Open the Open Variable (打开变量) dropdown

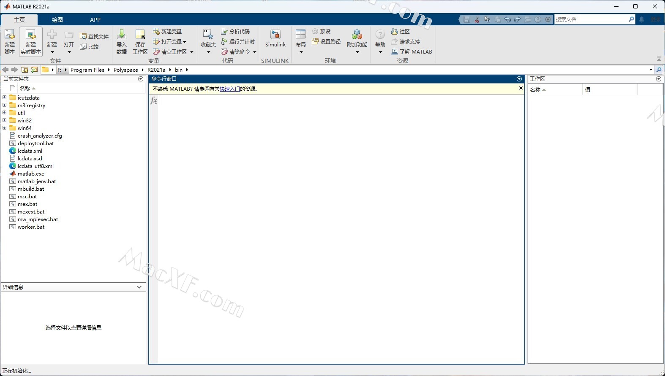click(x=185, y=42)
